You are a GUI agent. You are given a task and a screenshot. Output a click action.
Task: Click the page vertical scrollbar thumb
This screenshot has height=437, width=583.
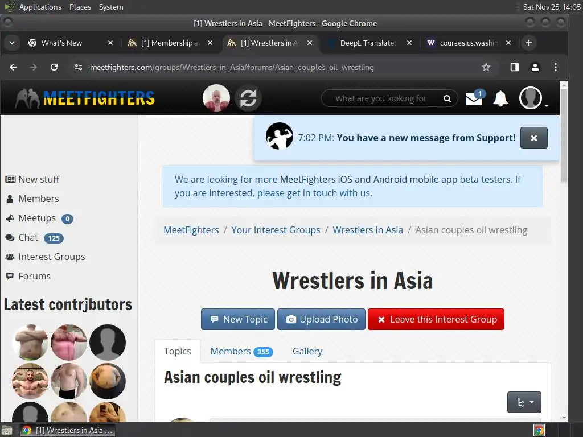point(564,135)
